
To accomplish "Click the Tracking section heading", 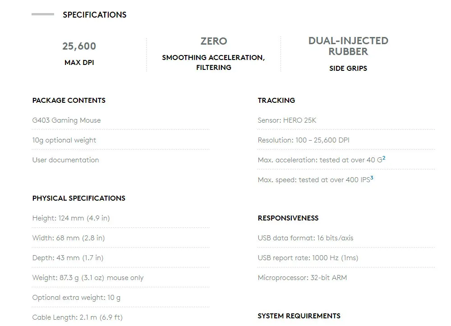I will click(x=276, y=101).
